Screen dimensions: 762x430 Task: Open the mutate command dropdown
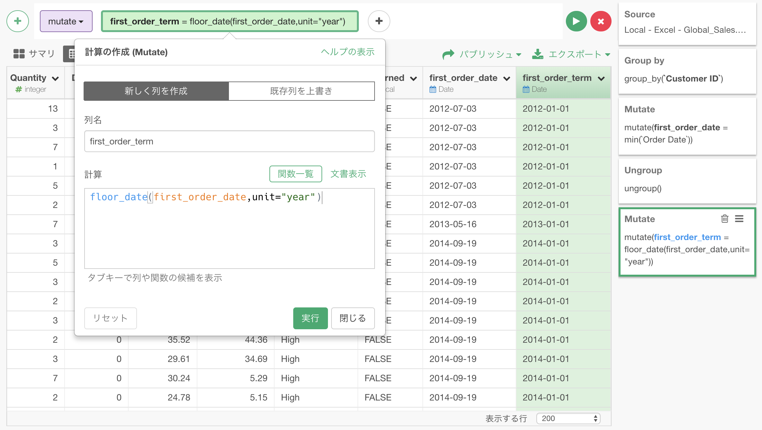[x=66, y=21]
